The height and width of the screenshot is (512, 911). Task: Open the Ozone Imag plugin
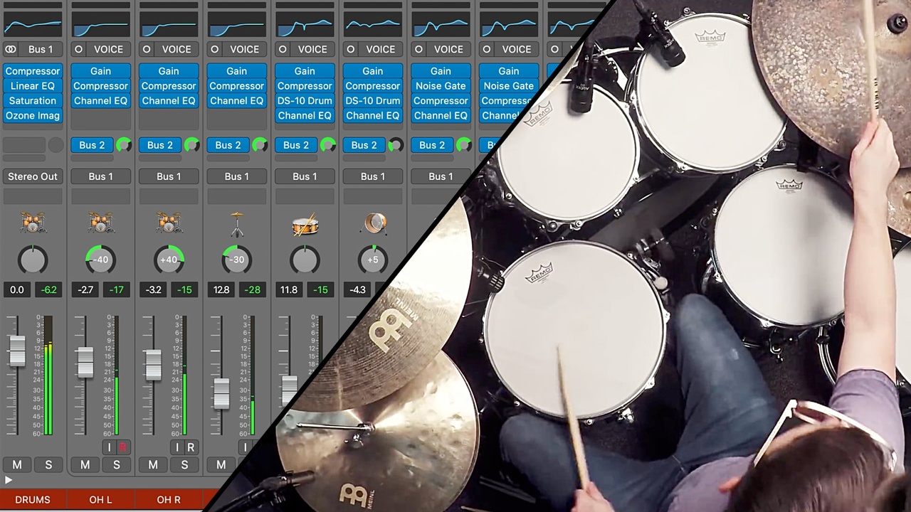click(x=33, y=116)
